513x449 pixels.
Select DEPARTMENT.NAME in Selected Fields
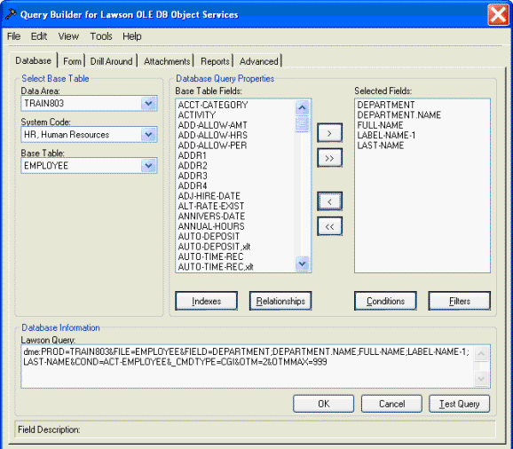[x=399, y=115]
